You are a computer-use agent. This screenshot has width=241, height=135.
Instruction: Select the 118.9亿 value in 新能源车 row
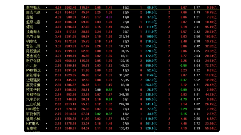pos(211,75)
